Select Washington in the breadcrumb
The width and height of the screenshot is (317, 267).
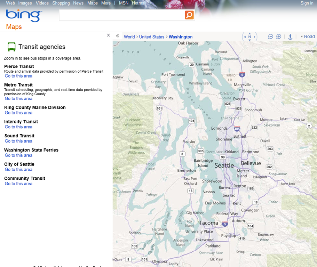(181, 37)
